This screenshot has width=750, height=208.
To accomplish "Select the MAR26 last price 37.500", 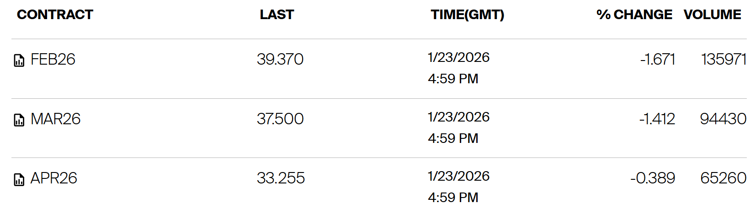I will 280,119.
